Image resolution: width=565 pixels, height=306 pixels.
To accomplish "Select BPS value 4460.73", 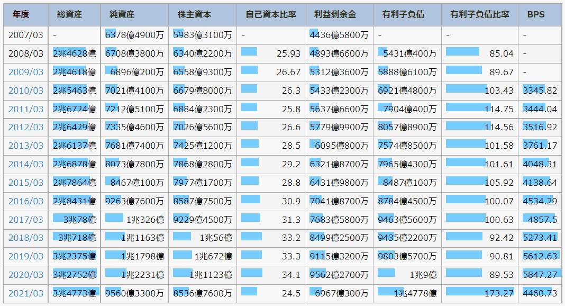I will click(540, 293).
